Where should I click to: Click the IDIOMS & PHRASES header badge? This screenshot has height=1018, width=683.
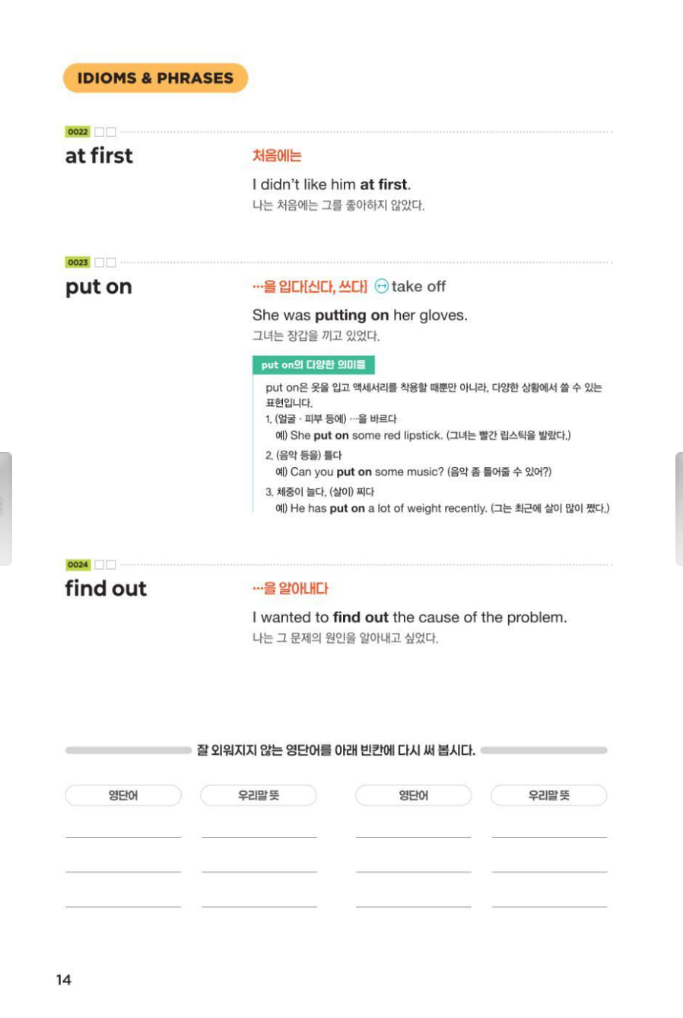pos(155,78)
